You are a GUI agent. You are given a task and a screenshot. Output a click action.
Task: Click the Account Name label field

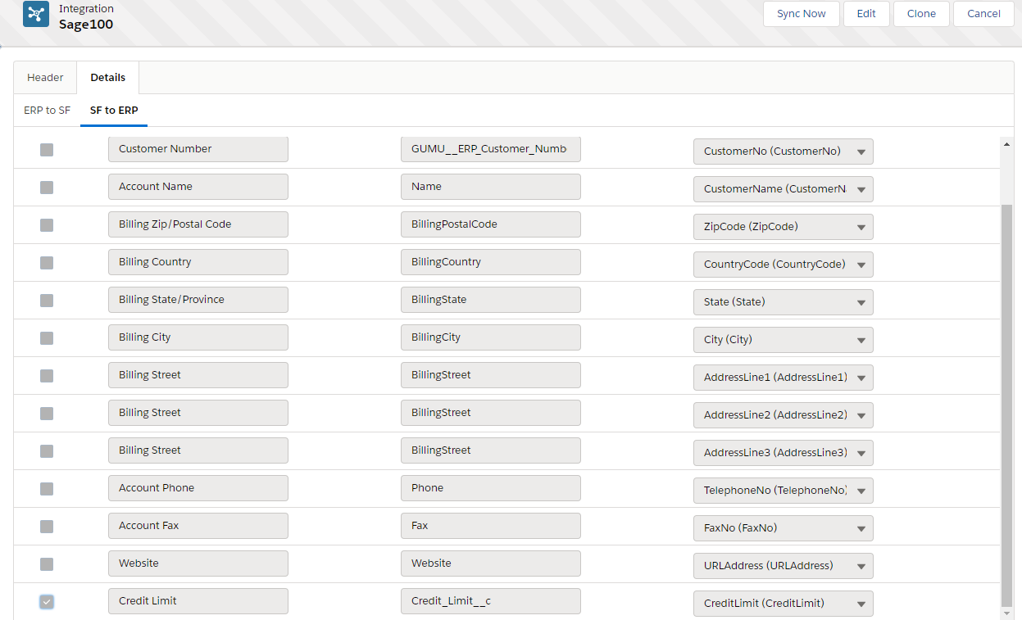click(198, 187)
